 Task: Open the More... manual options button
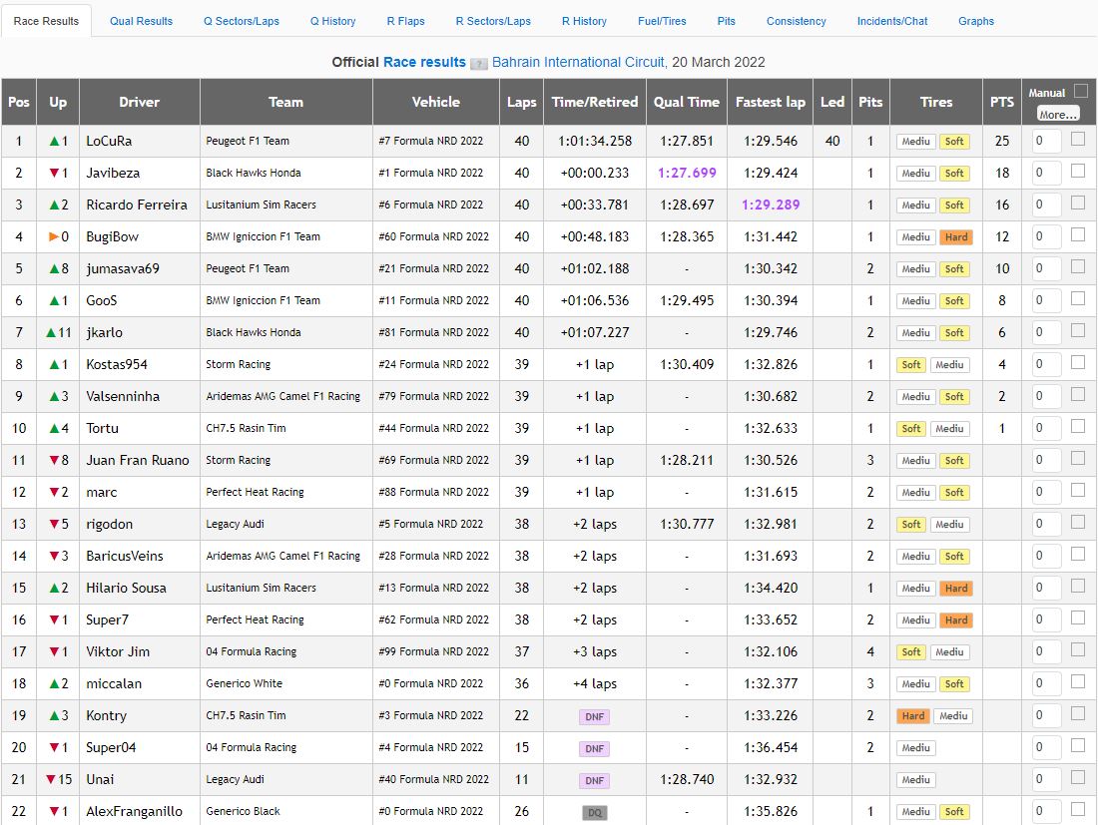pos(1058,114)
